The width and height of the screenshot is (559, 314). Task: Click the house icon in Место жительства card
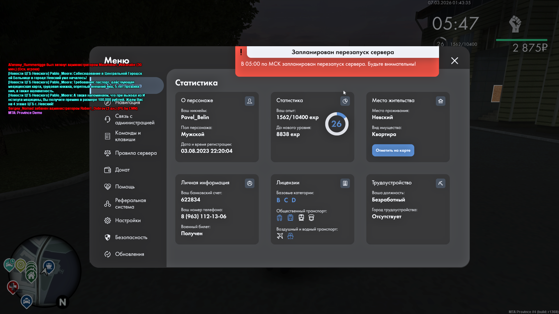click(x=441, y=101)
